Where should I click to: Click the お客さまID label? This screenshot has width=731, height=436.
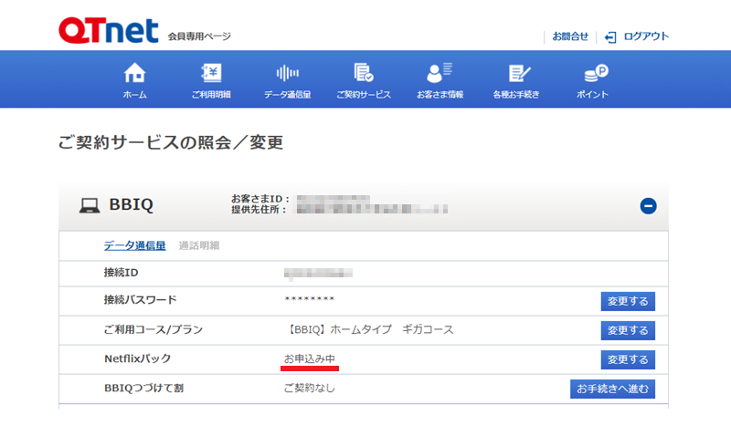pos(260,199)
